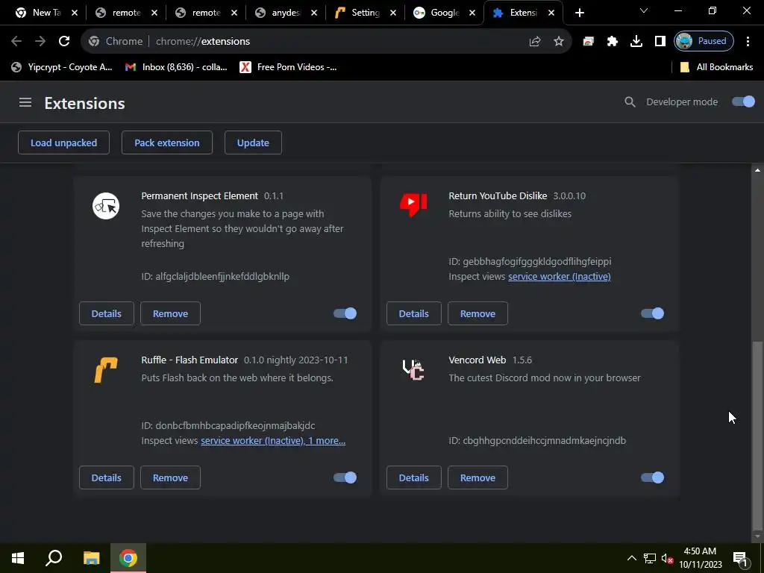The height and width of the screenshot is (573, 764).
Task: Expand the tab search dropdown chevron
Action: [644, 10]
